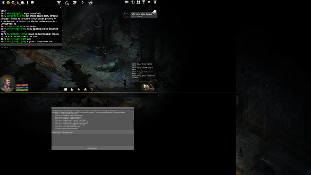This screenshot has width=311, height=175.
Task: Close the chat panel with X
Action: (60, 8)
